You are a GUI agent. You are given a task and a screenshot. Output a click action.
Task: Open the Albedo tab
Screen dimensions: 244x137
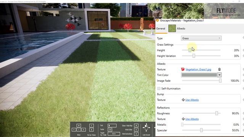181,29
